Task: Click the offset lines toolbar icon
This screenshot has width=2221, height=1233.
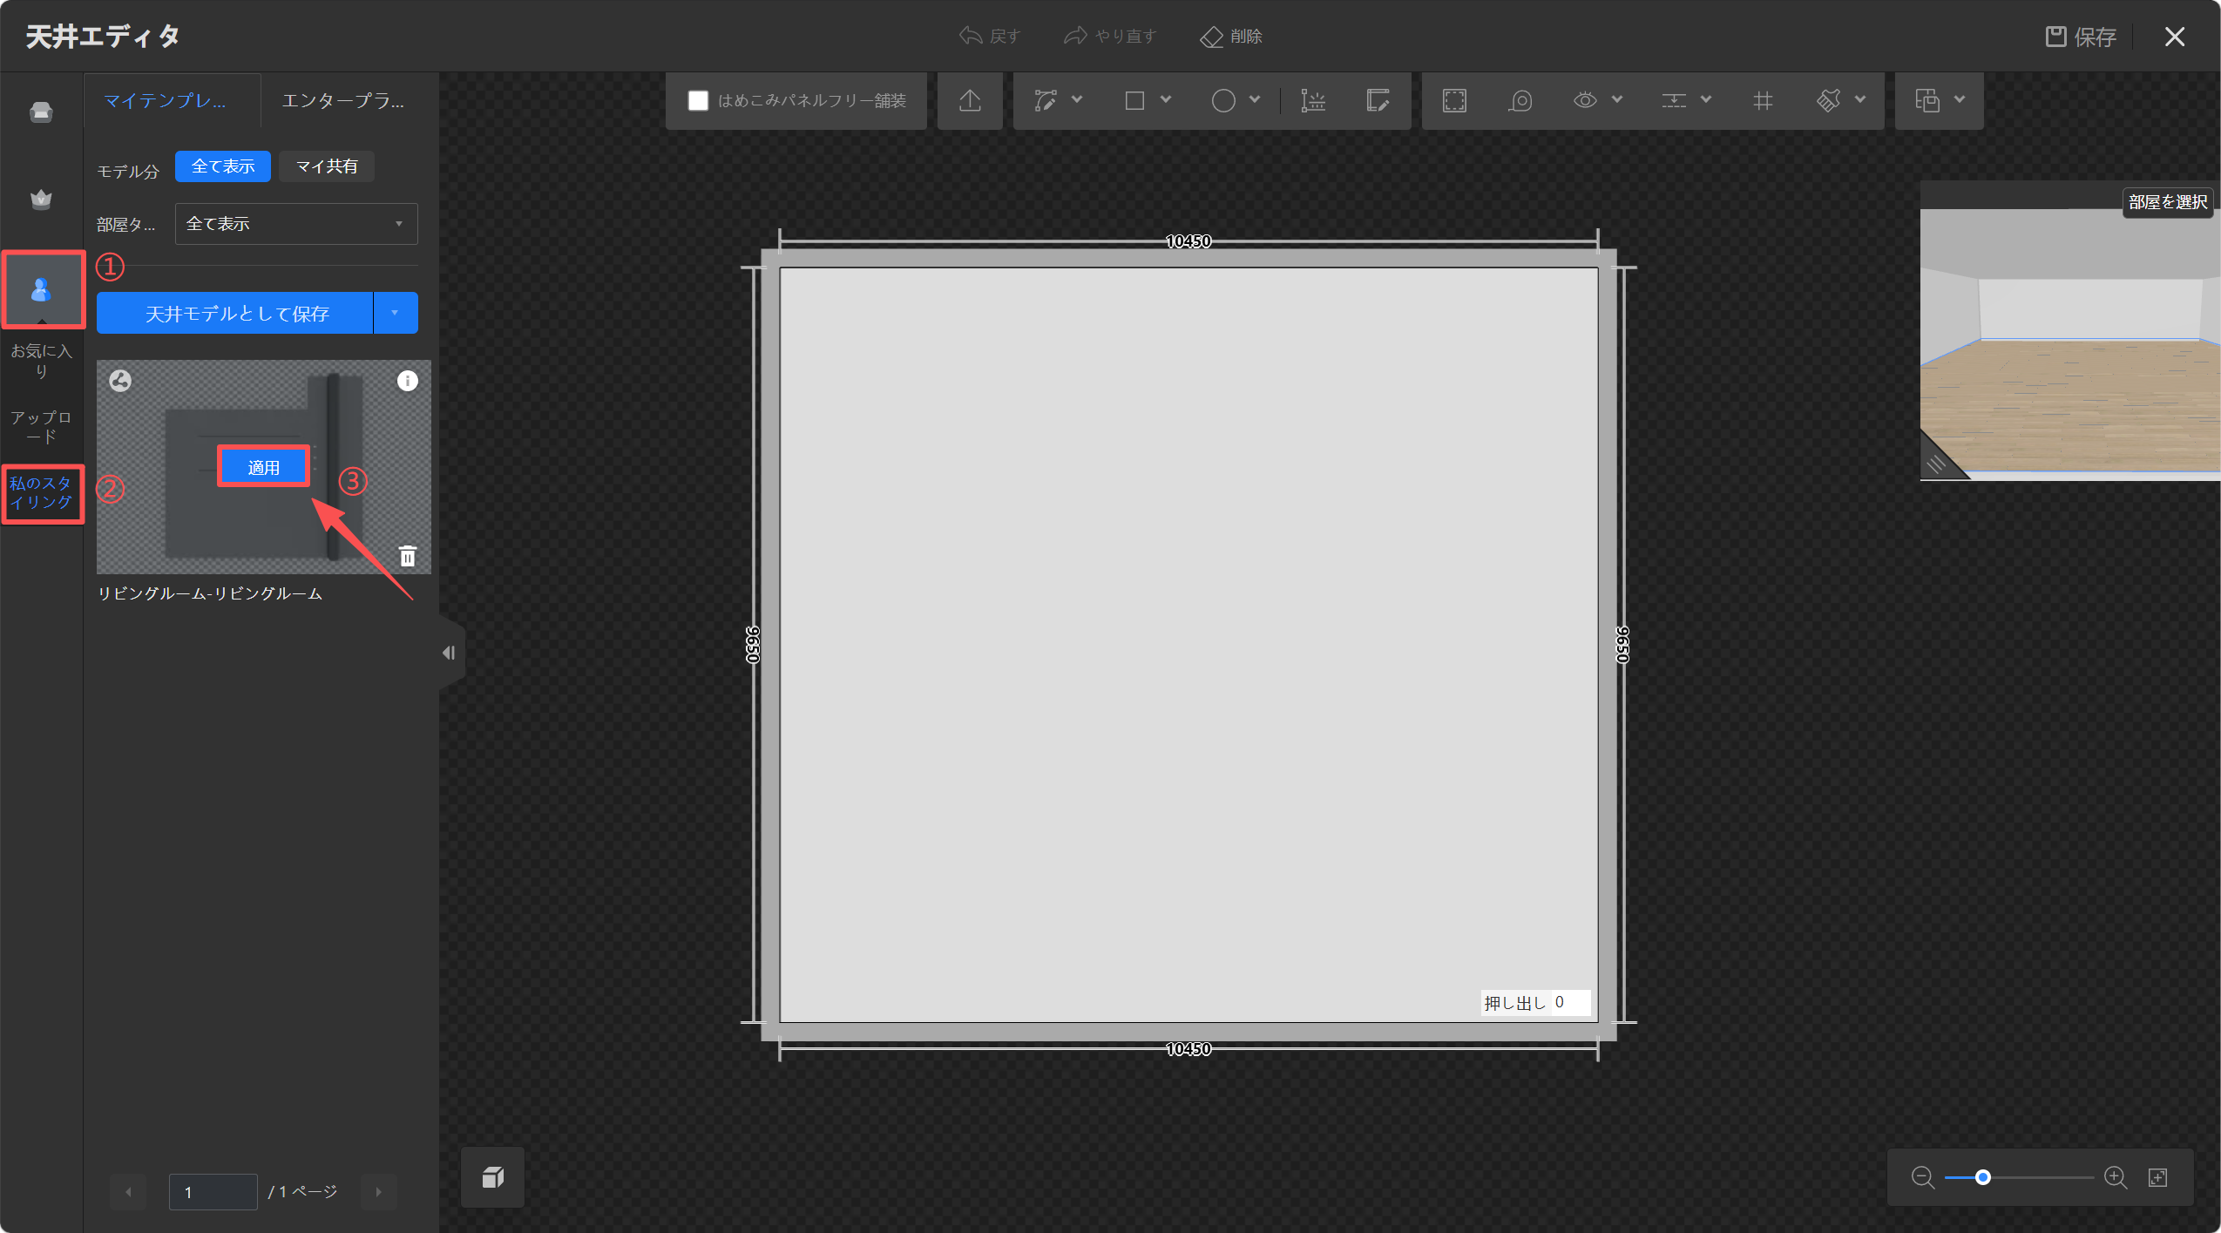Action: pos(1313,101)
